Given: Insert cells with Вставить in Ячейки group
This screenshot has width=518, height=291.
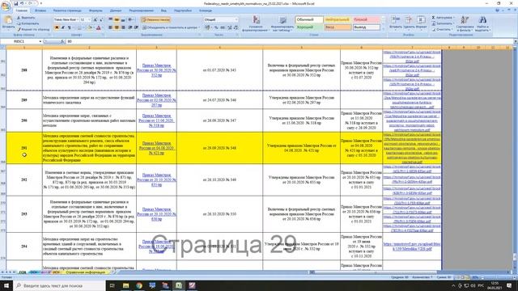Looking at the screenshot, I should click(395, 23).
